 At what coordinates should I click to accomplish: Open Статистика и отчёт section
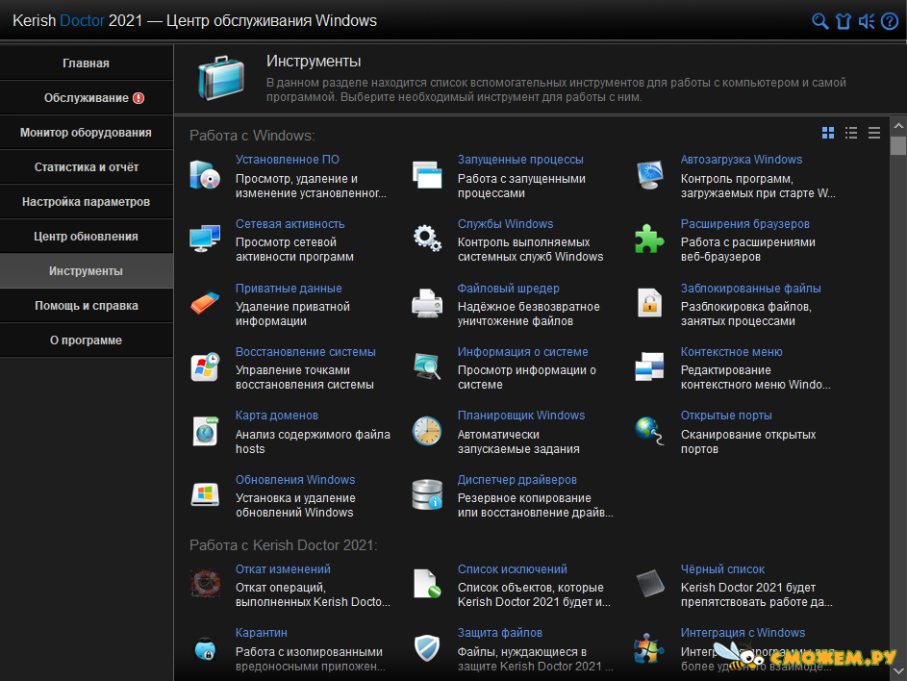pyautogui.click(x=87, y=167)
